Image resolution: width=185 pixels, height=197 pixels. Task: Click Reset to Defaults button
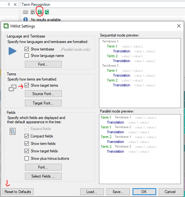point(18,192)
